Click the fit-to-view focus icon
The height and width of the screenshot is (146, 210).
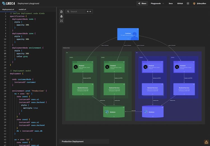pos(62,21)
